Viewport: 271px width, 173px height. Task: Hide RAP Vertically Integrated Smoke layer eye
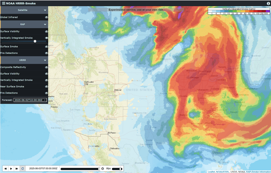[47, 38]
